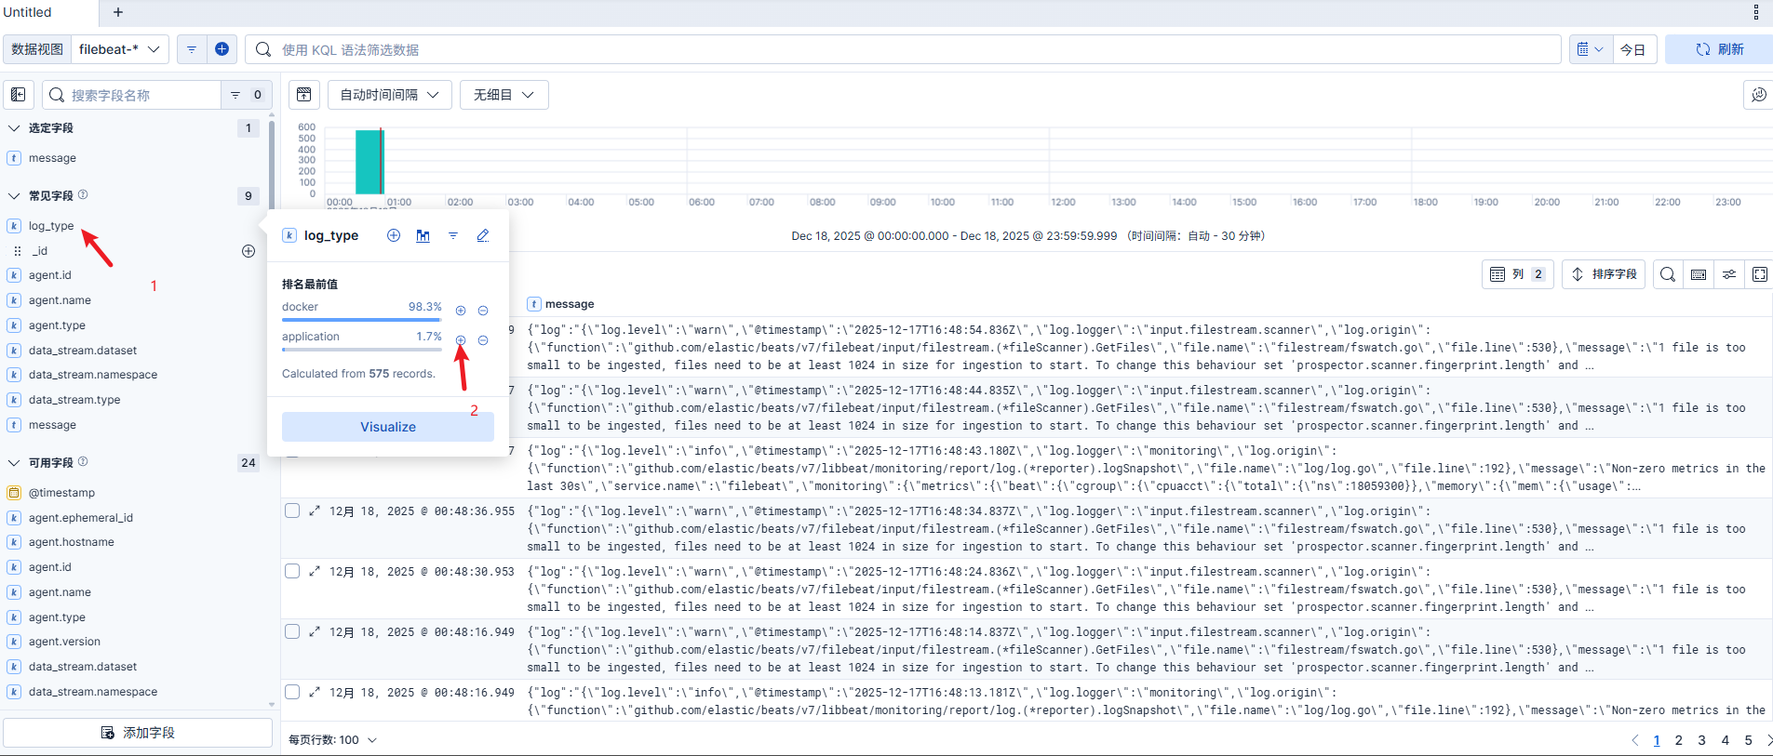Go to page 3 of results
Screen dimensions: 1773x756
[1701, 740]
